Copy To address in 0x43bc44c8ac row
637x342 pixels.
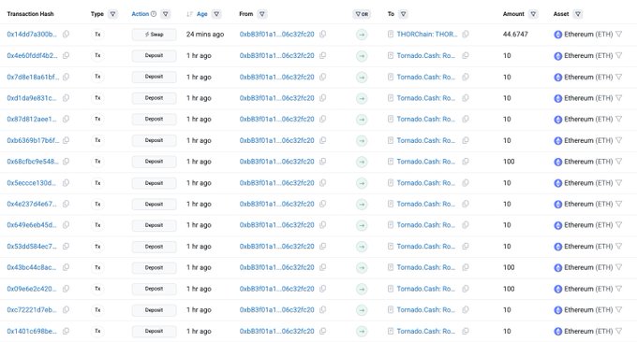point(466,267)
